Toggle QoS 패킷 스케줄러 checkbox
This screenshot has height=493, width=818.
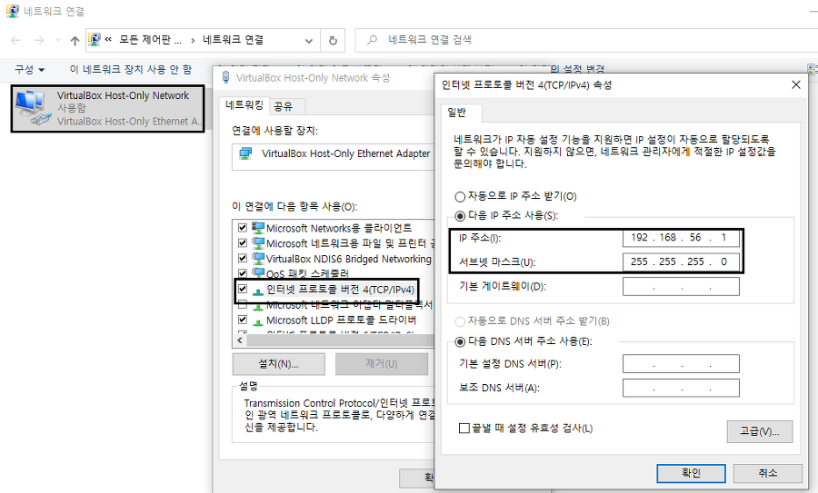point(242,273)
